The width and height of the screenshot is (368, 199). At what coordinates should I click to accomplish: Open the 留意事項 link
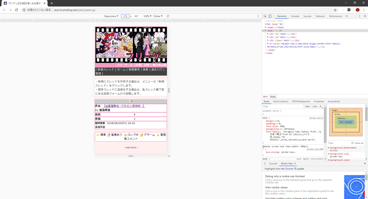pyautogui.click(x=134, y=70)
